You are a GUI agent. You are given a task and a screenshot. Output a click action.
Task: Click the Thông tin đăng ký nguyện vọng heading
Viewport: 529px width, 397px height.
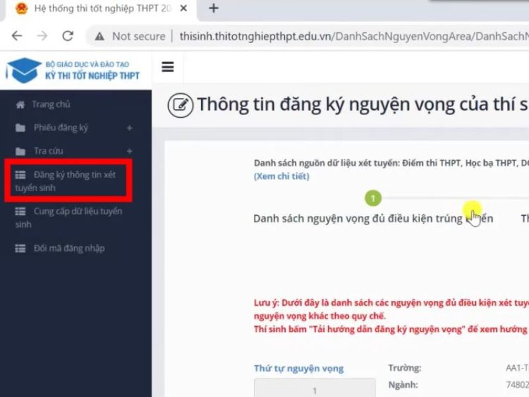click(x=362, y=105)
